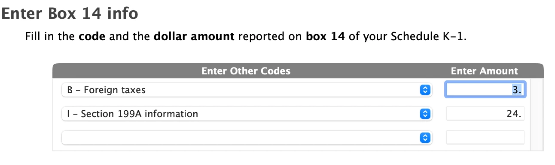
Task: Click the blue chevron arrows on the blank code row
Action: pos(424,138)
